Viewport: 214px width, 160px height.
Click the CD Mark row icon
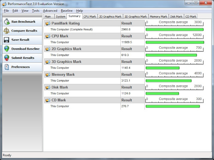coord(48,100)
